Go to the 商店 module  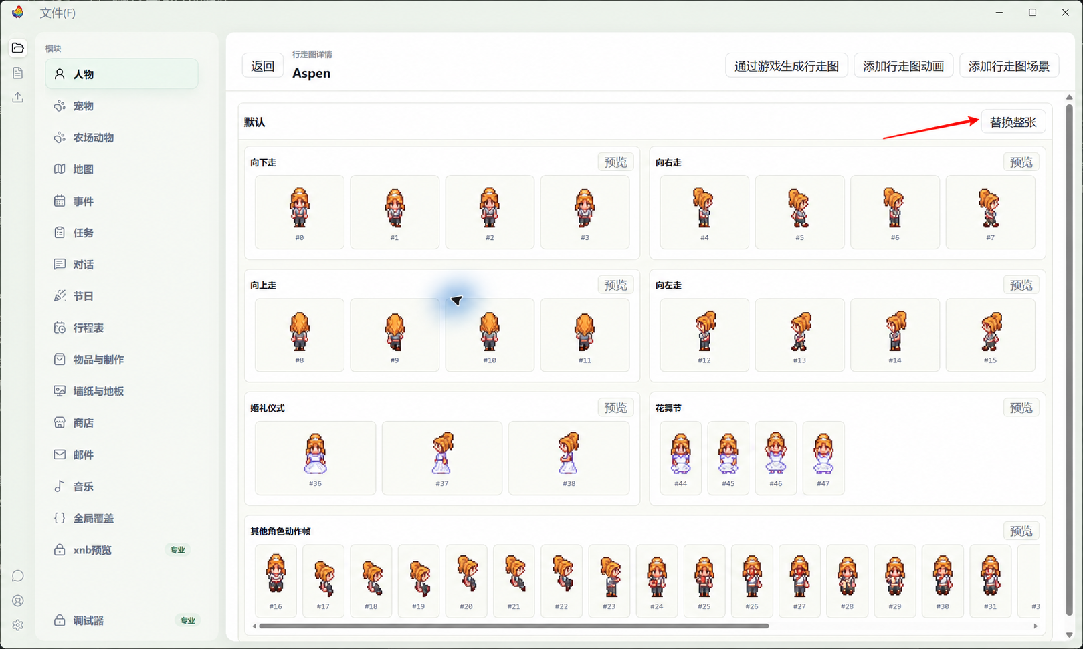coord(122,423)
